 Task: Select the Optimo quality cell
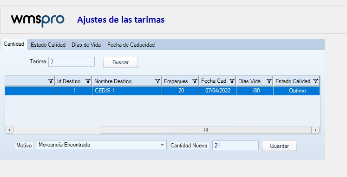tap(296, 91)
